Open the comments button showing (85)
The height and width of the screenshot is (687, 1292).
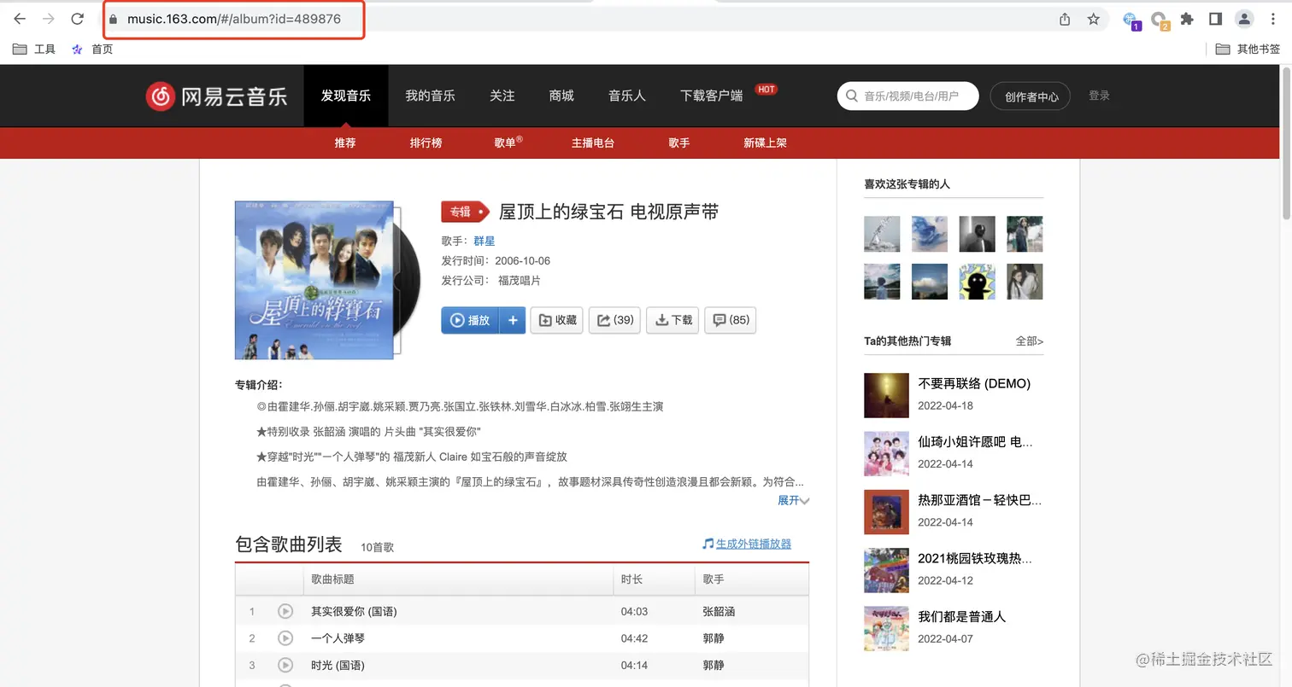(x=730, y=320)
